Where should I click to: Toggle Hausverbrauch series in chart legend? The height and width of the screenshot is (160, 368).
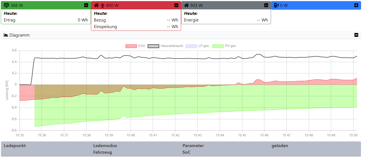pos(165,46)
